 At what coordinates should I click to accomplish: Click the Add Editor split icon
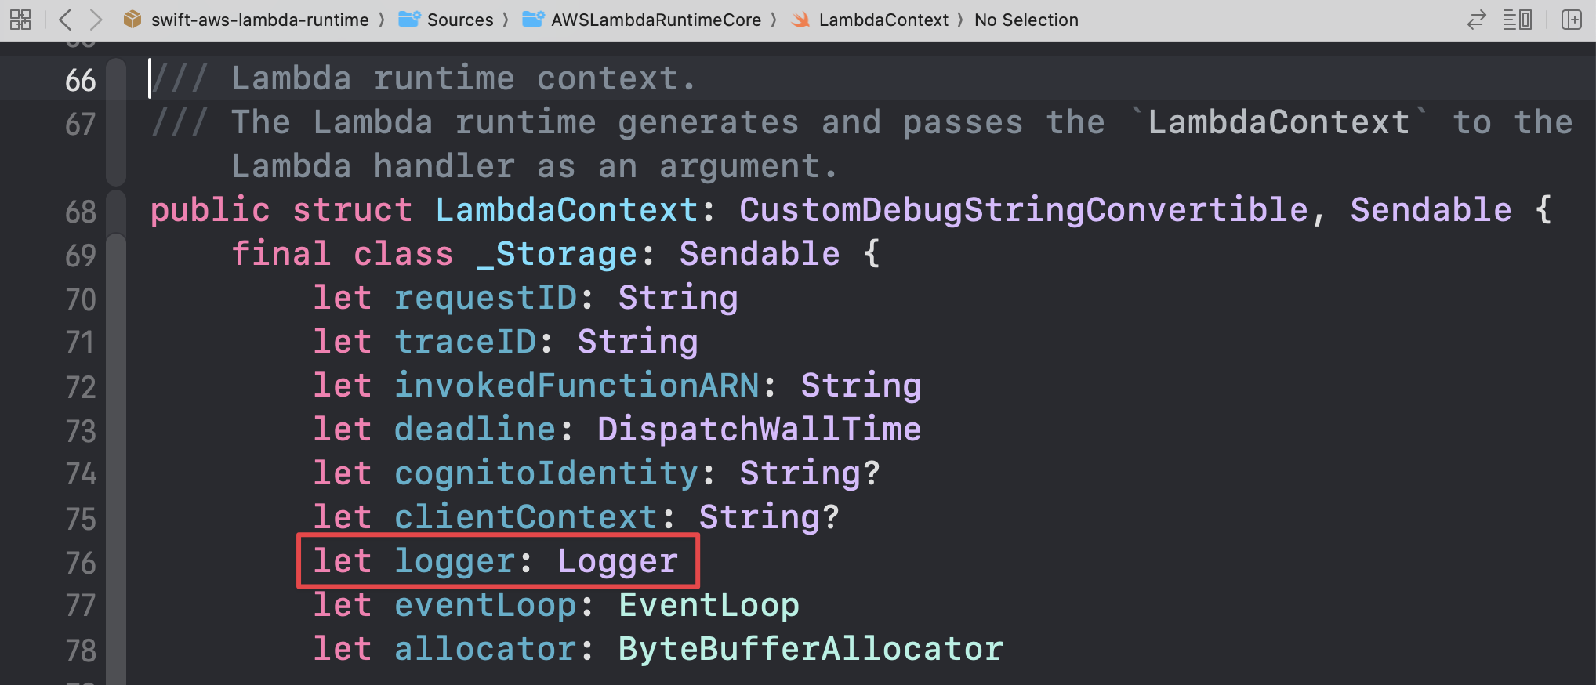[1572, 20]
